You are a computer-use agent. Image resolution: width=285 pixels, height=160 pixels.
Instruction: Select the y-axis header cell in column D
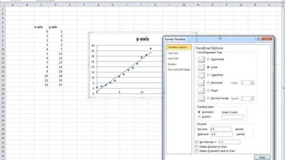tap(55, 27)
